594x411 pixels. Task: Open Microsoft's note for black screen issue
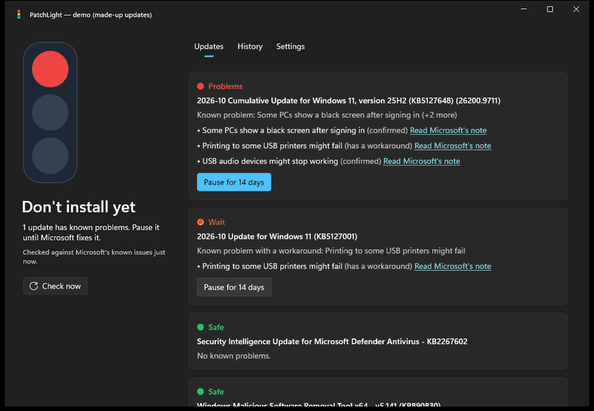click(448, 130)
